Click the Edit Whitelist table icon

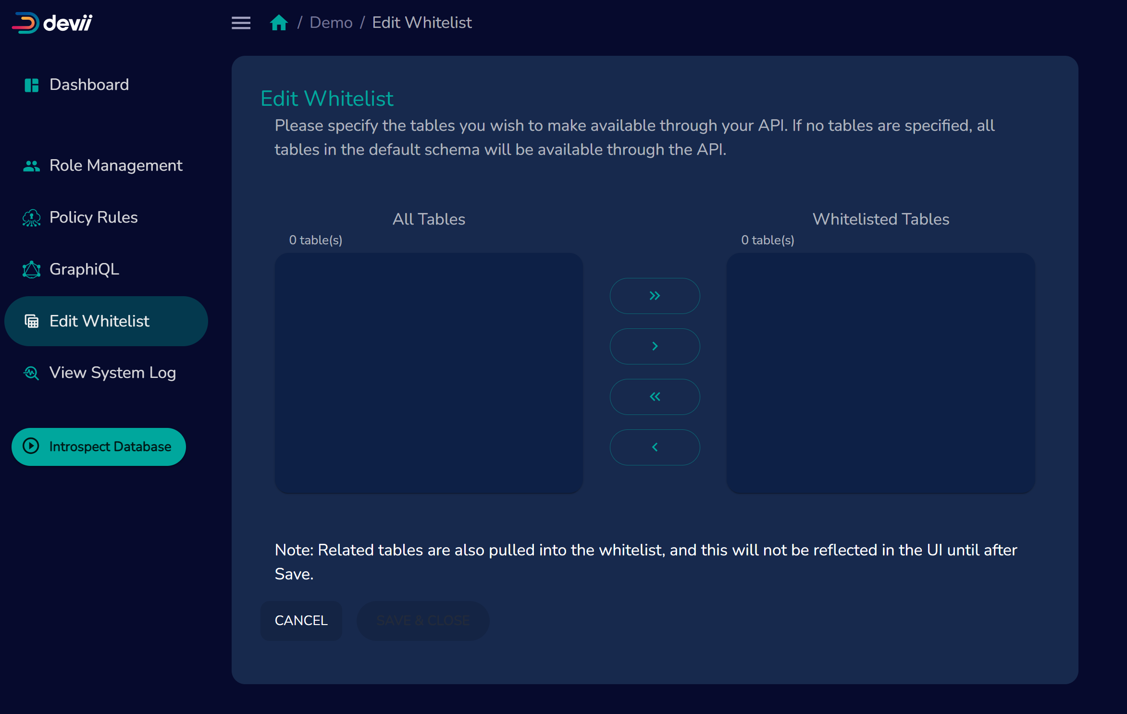32,321
